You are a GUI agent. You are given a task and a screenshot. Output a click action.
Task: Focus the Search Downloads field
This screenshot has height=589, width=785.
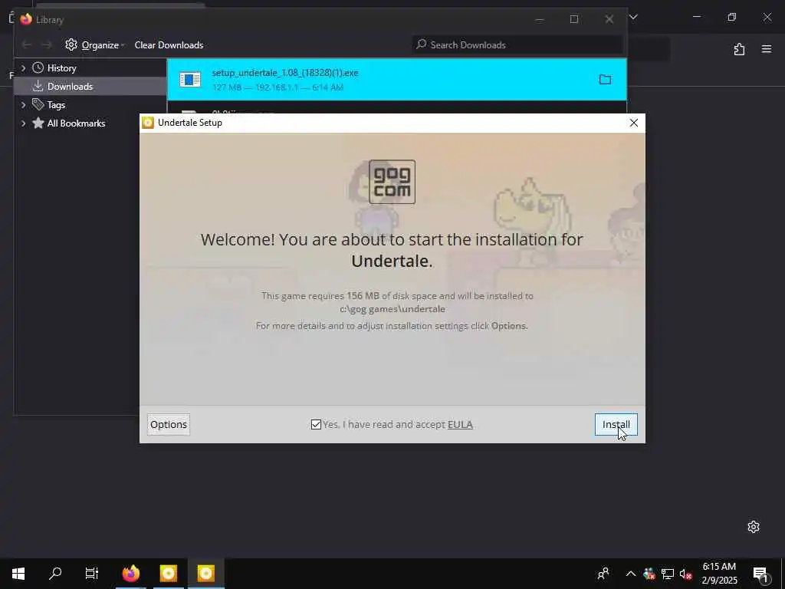pos(517,45)
